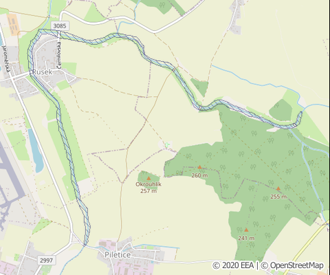This screenshot has width=330, height=275.
Task: Select the 3085 road shield
Action: (x=60, y=26)
